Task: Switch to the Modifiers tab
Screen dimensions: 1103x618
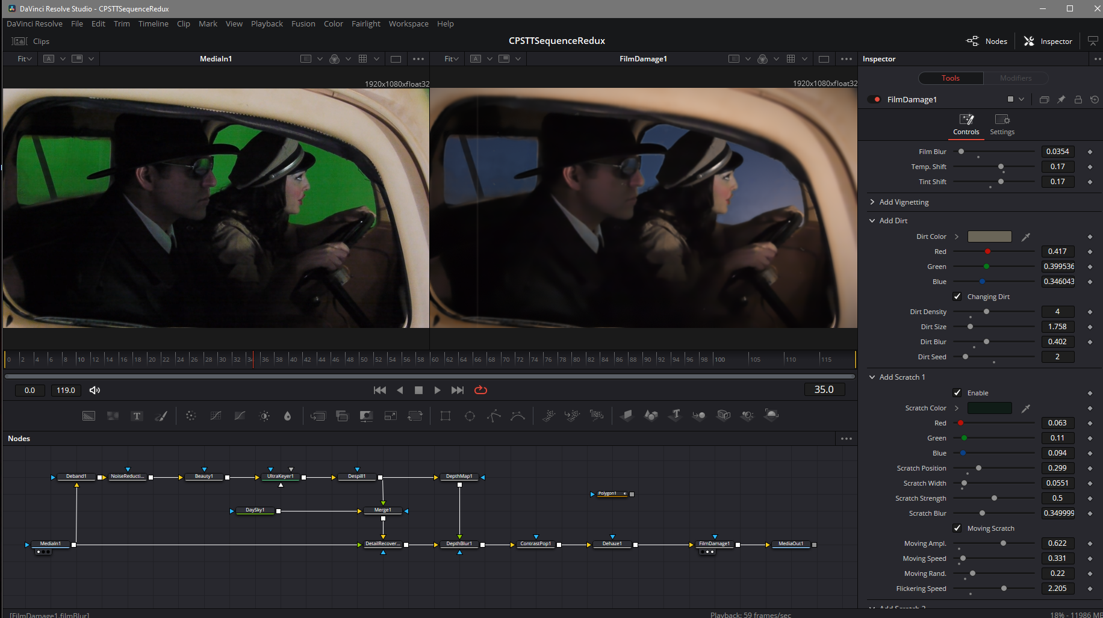Action: pyautogui.click(x=1015, y=78)
